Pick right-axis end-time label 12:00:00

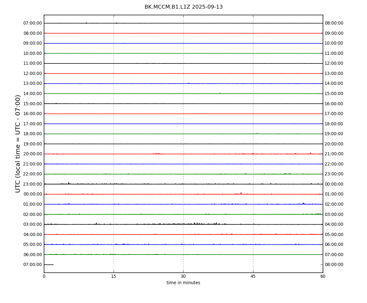click(x=334, y=63)
